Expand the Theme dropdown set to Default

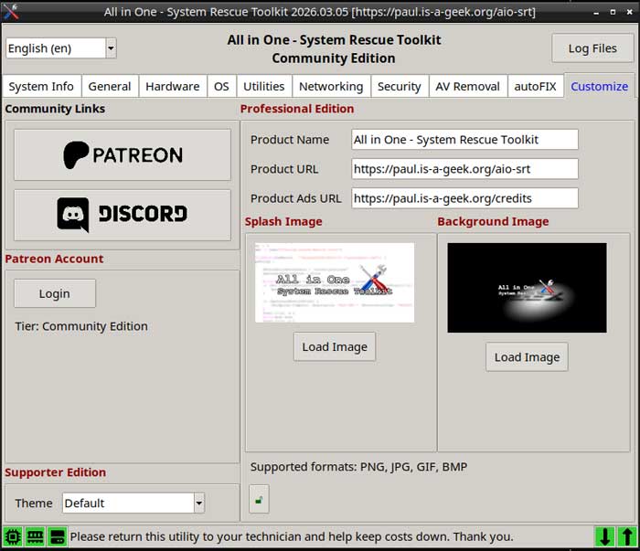pos(133,503)
